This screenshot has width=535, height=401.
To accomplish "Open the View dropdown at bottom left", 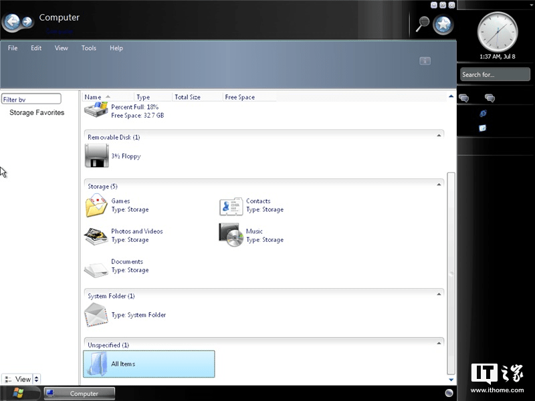I will coord(22,379).
